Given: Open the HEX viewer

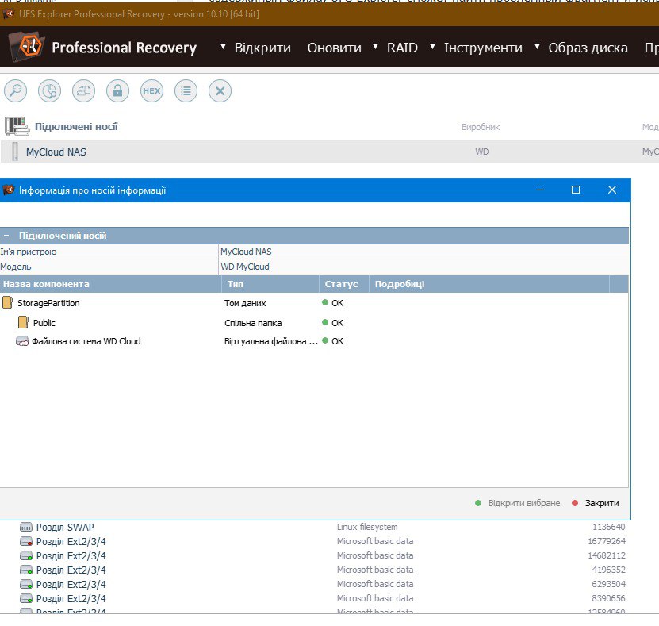Looking at the screenshot, I should (151, 90).
